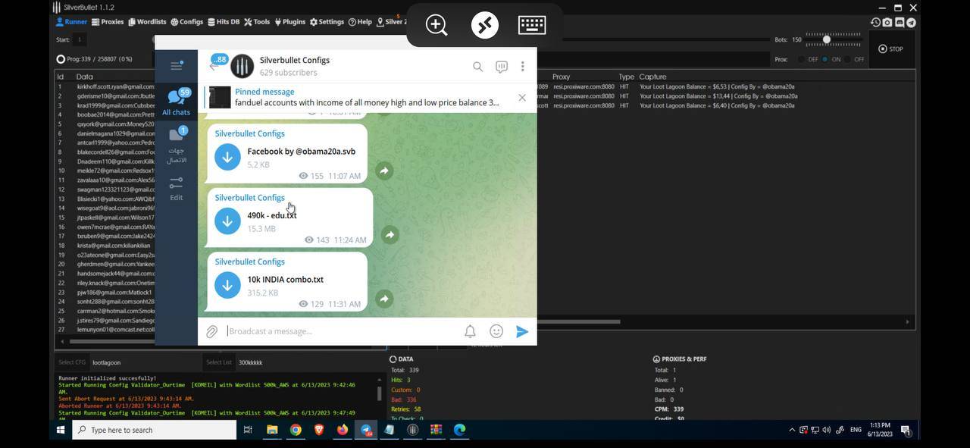Viewport: 970px width, 448px height.
Task: Click the zoom magnifier in the remote toolbar
Action: [436, 25]
